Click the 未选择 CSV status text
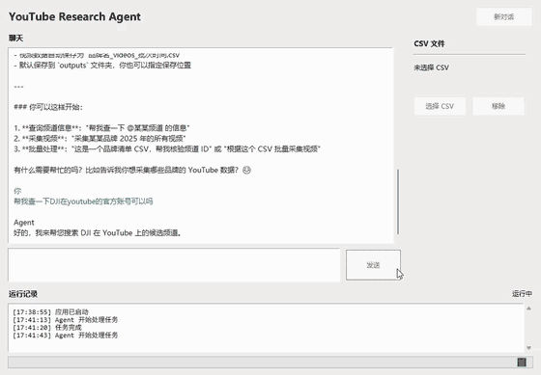541x375 pixels. [431, 67]
